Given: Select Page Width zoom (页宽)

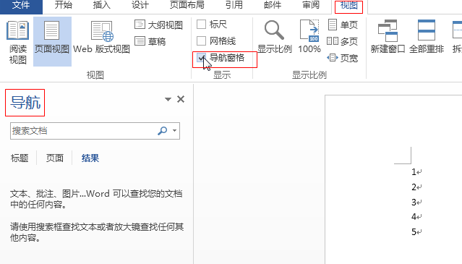Looking at the screenshot, I should point(342,58).
